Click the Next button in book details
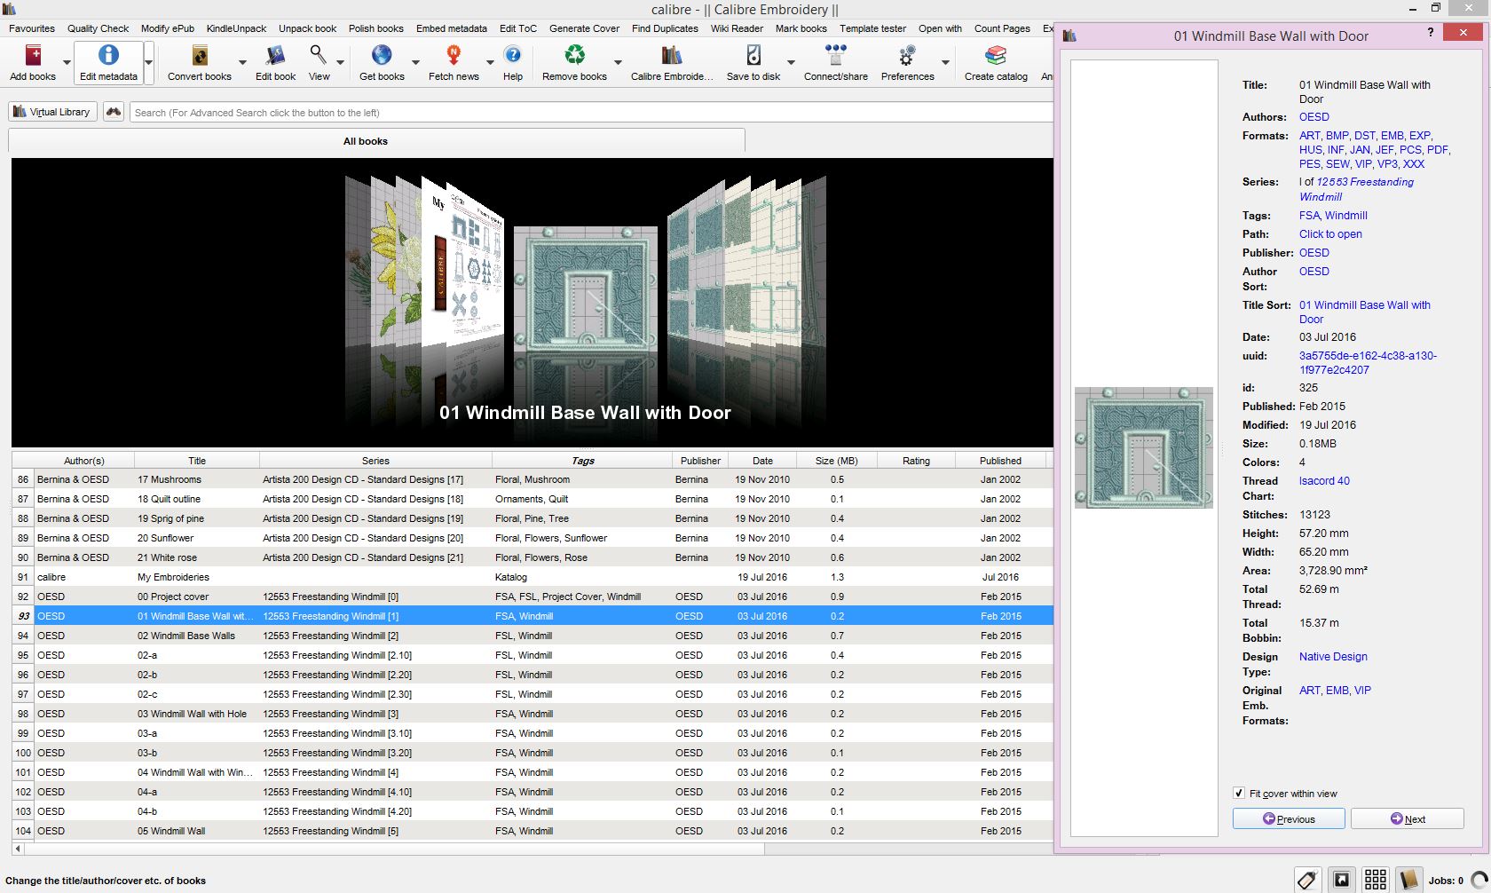This screenshot has height=893, width=1491. pos(1407,818)
